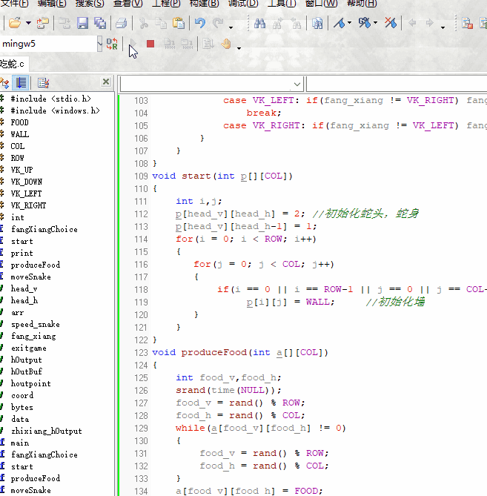This screenshot has width=487, height=496.
Task: Click the Paste clipboard icon
Action: pyautogui.click(x=179, y=23)
